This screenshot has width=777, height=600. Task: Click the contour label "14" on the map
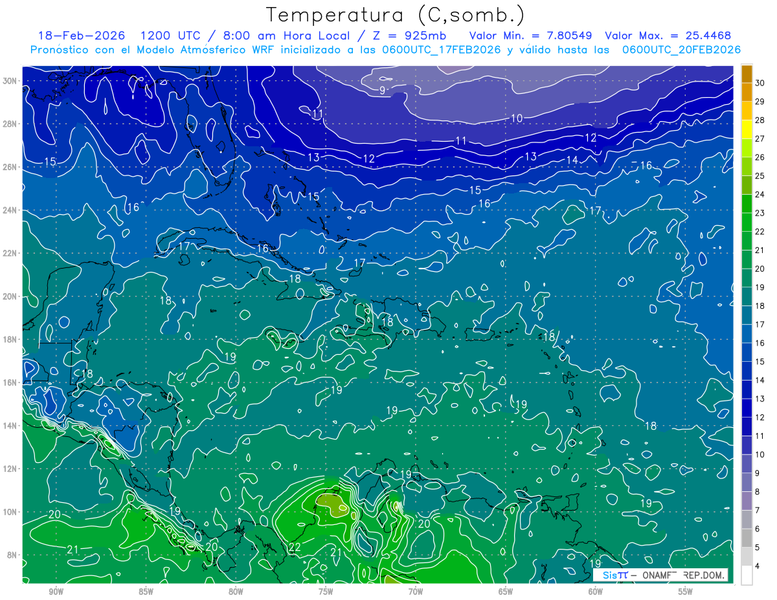[572, 160]
